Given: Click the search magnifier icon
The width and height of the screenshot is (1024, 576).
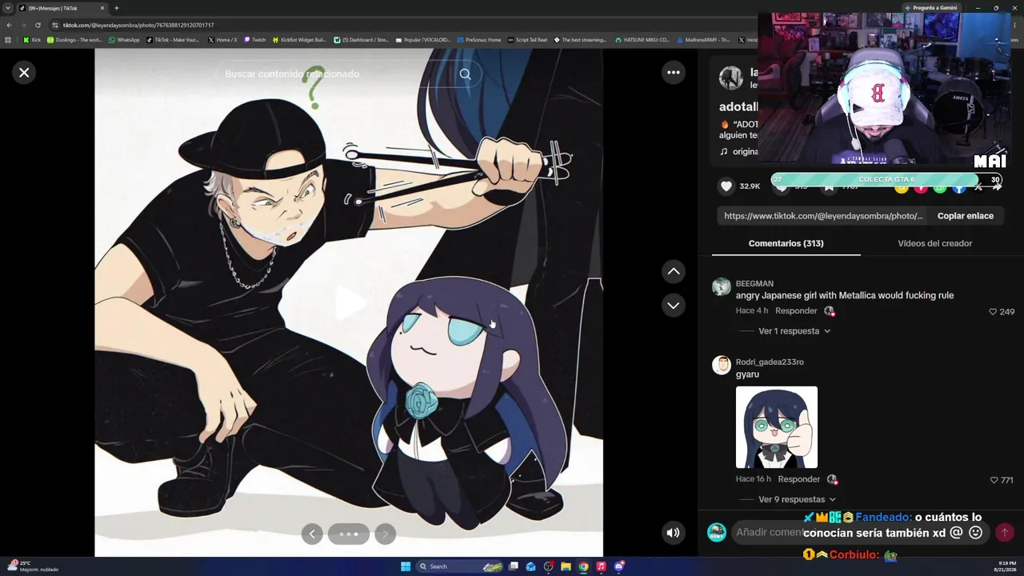Looking at the screenshot, I should (465, 74).
